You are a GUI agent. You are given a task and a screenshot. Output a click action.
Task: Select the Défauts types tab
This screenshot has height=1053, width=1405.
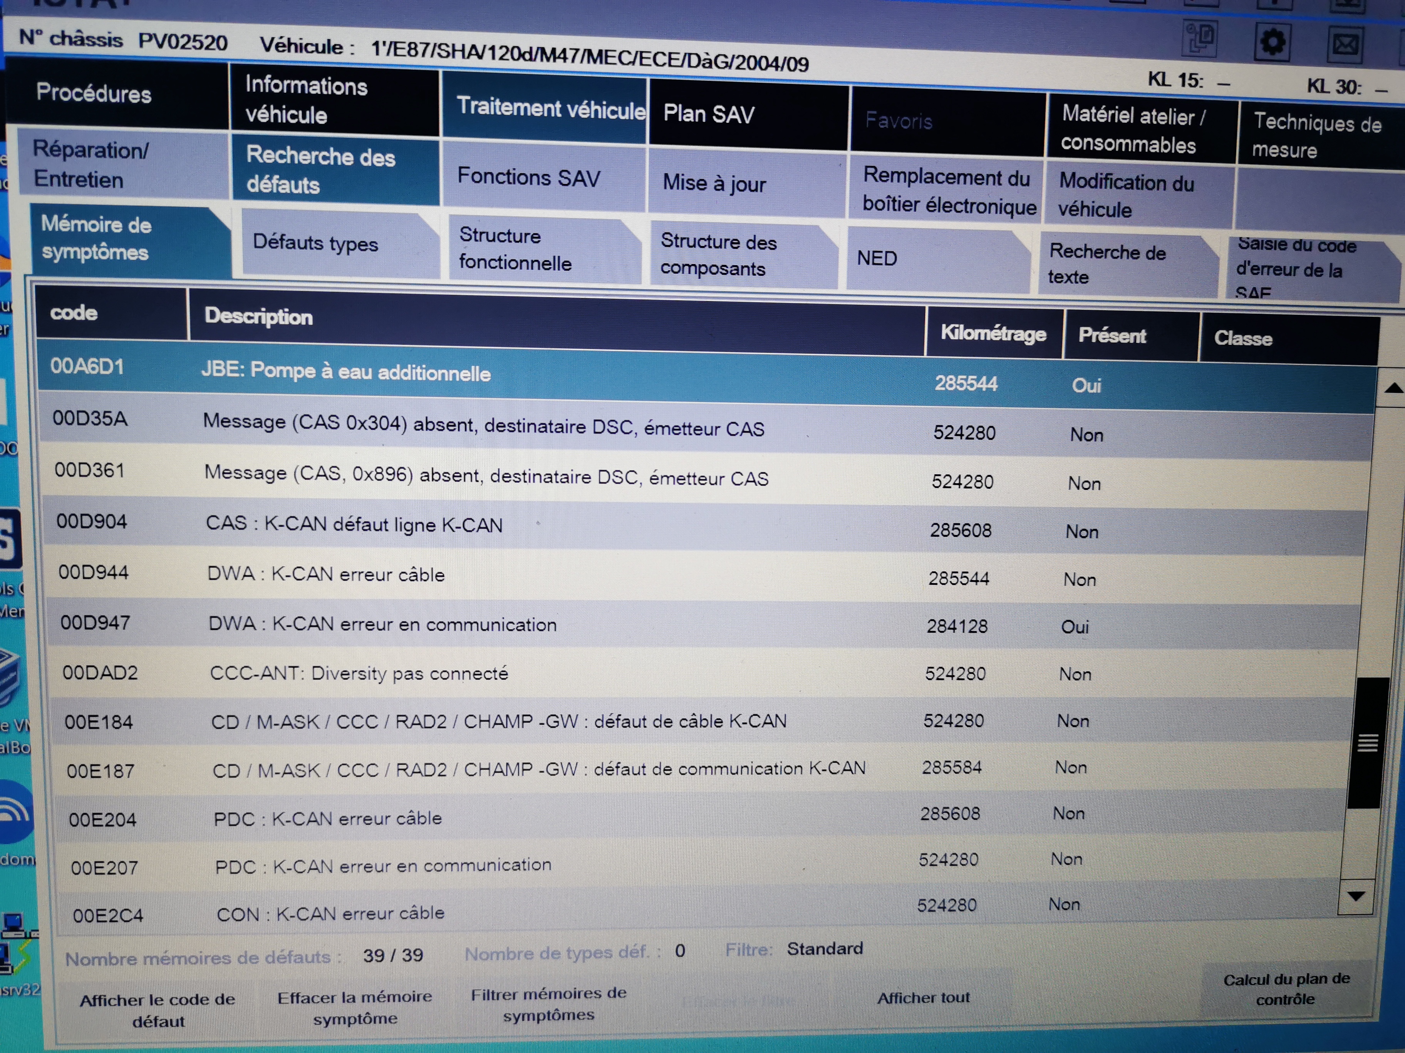point(316,243)
